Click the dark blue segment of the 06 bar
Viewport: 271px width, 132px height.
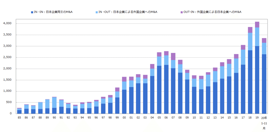[166, 89]
